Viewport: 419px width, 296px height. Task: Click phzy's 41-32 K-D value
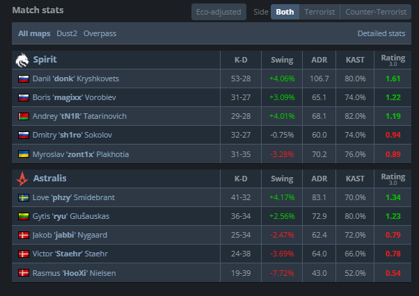(x=241, y=197)
